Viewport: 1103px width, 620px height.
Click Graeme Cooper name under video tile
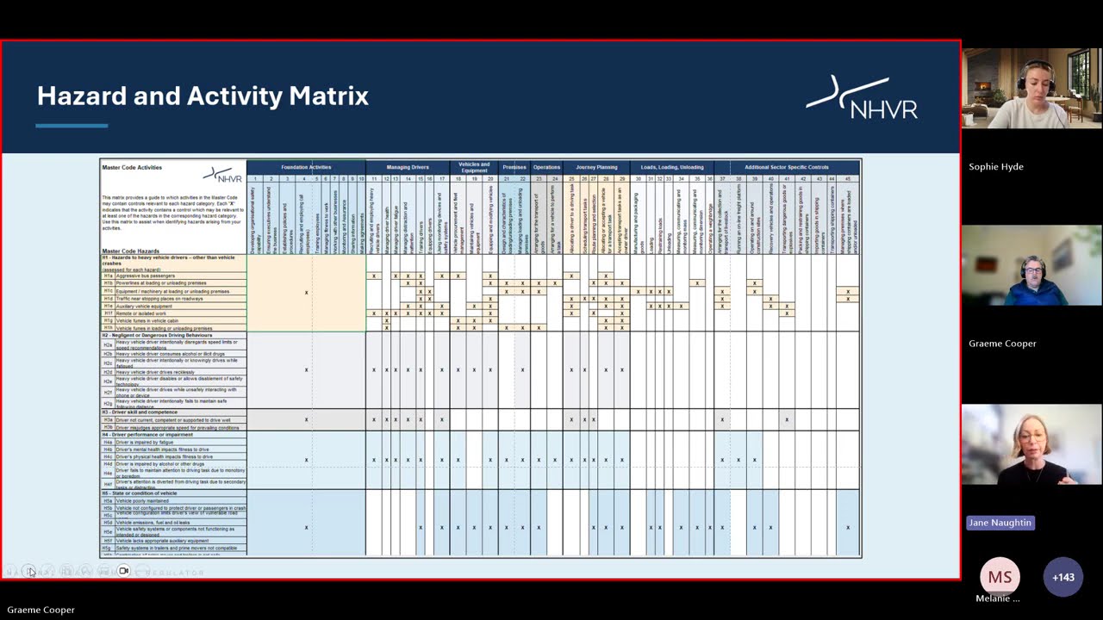1002,343
